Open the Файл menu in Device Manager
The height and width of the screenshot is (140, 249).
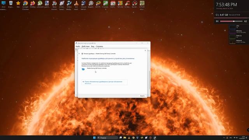(x=78, y=46)
